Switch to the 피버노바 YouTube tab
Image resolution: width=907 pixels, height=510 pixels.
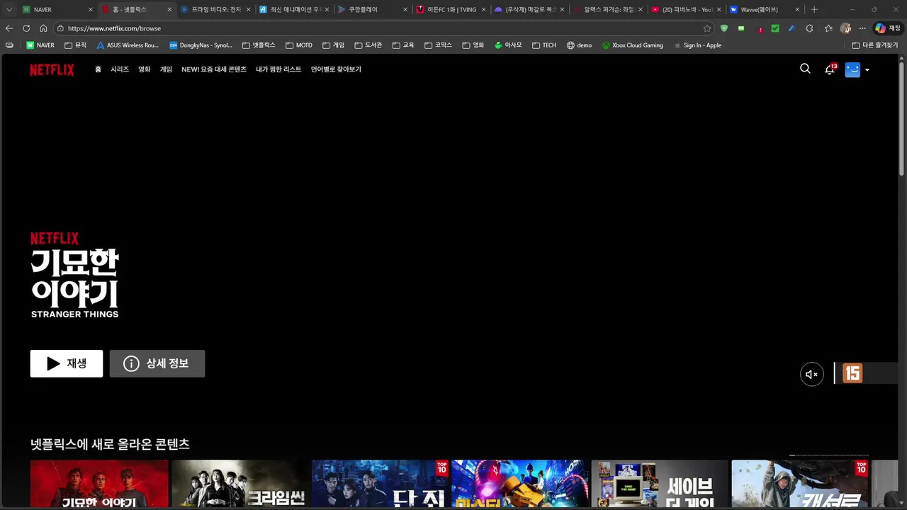[x=686, y=10]
